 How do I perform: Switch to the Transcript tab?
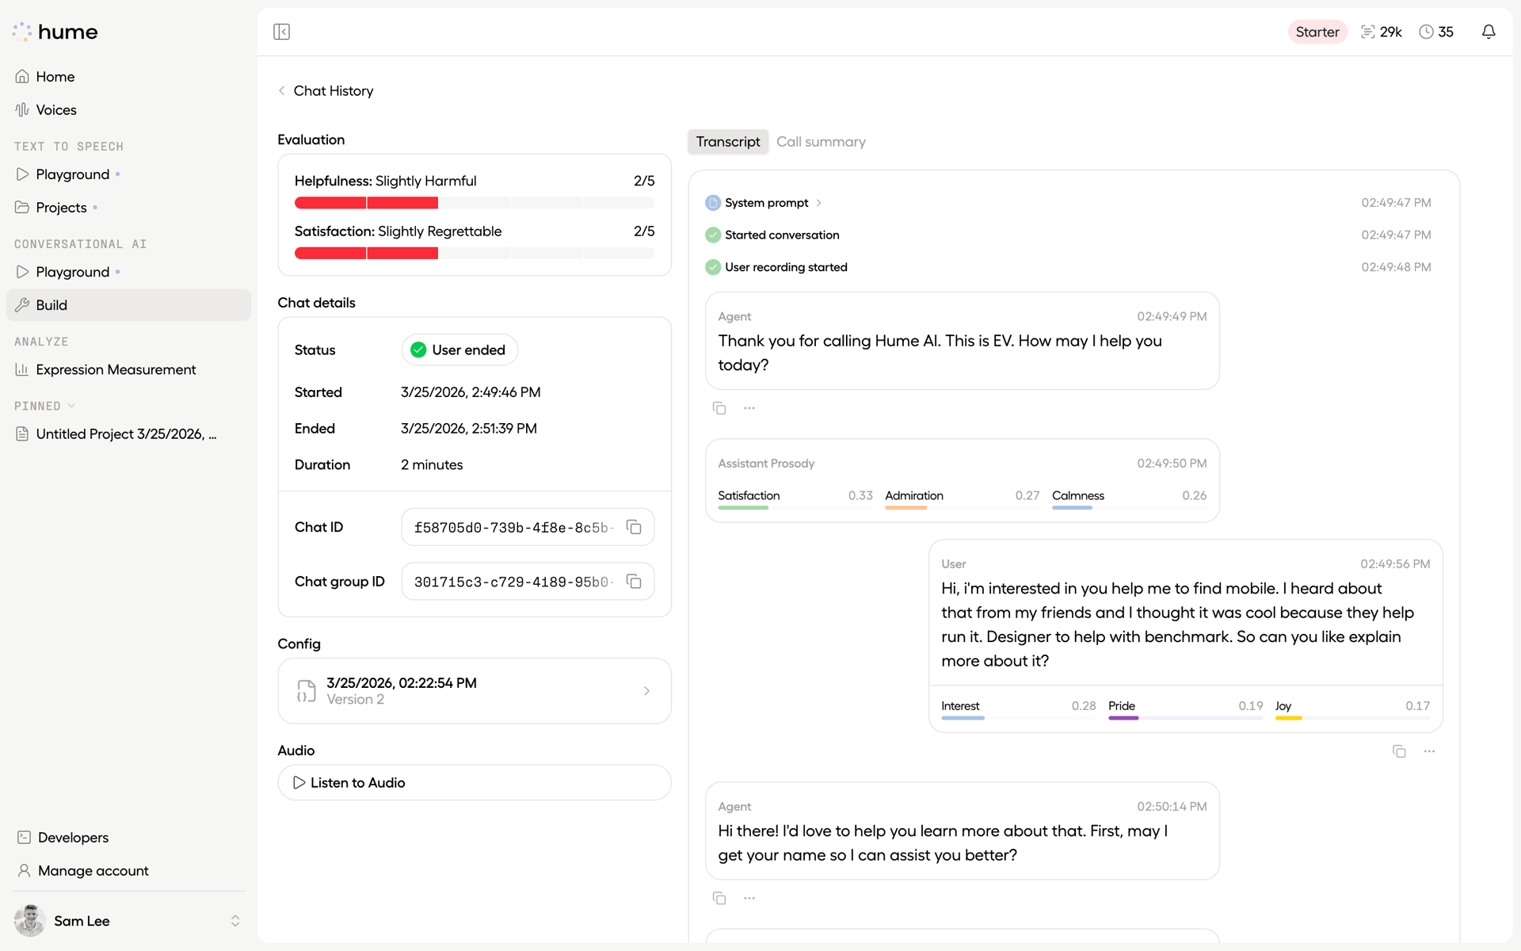[x=728, y=142]
